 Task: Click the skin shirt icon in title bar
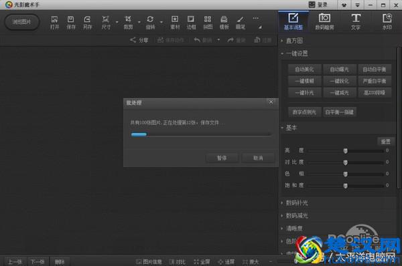tap(344, 5)
